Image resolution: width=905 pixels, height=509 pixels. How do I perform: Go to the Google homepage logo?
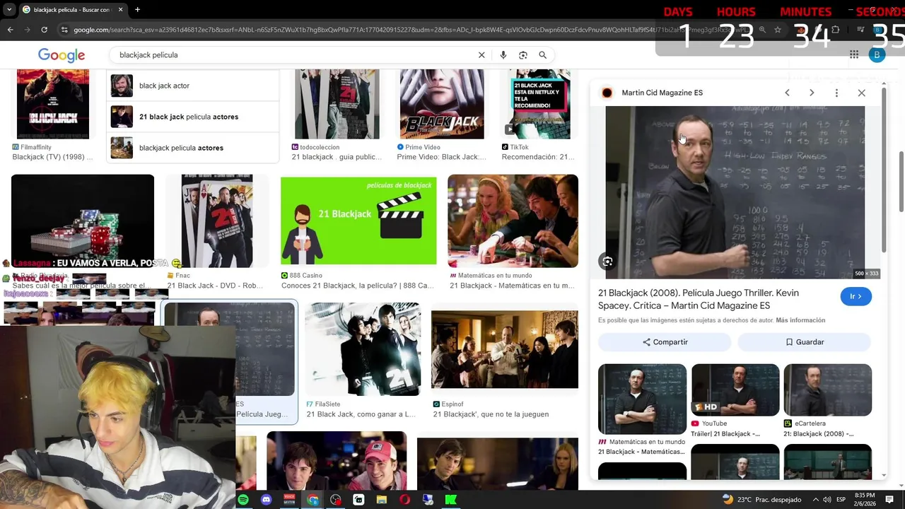[x=62, y=55]
